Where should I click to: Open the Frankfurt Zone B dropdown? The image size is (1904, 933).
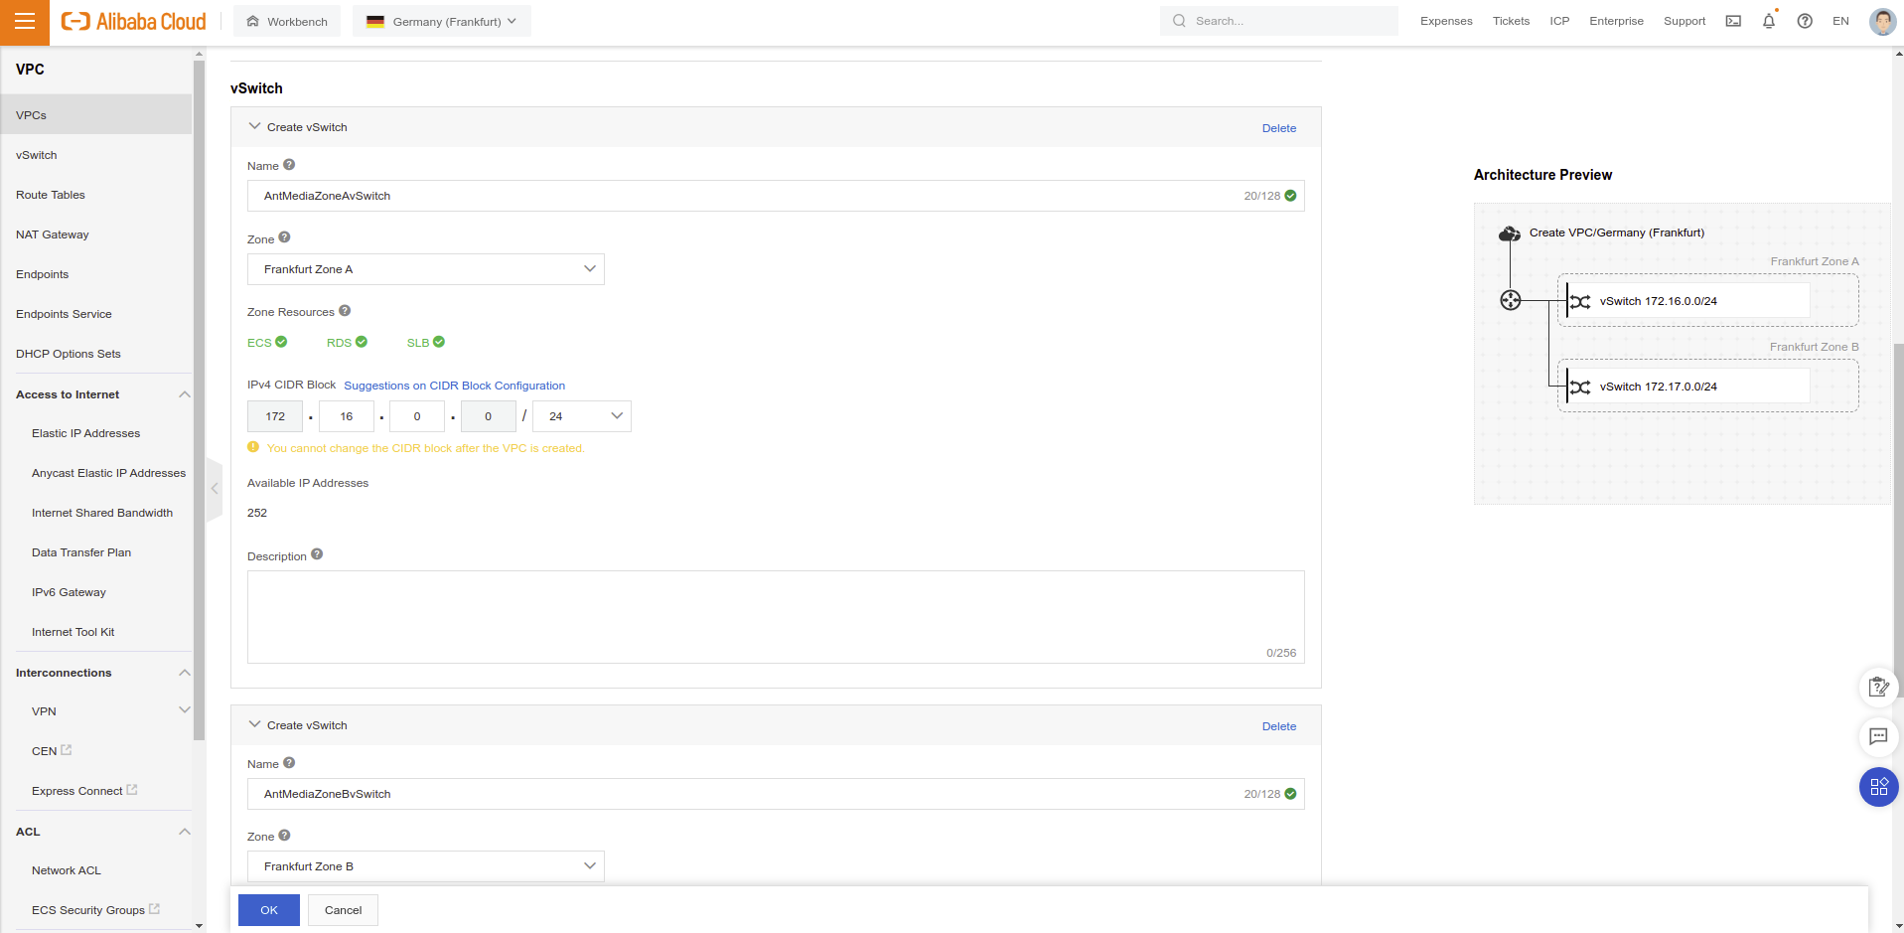(x=426, y=866)
